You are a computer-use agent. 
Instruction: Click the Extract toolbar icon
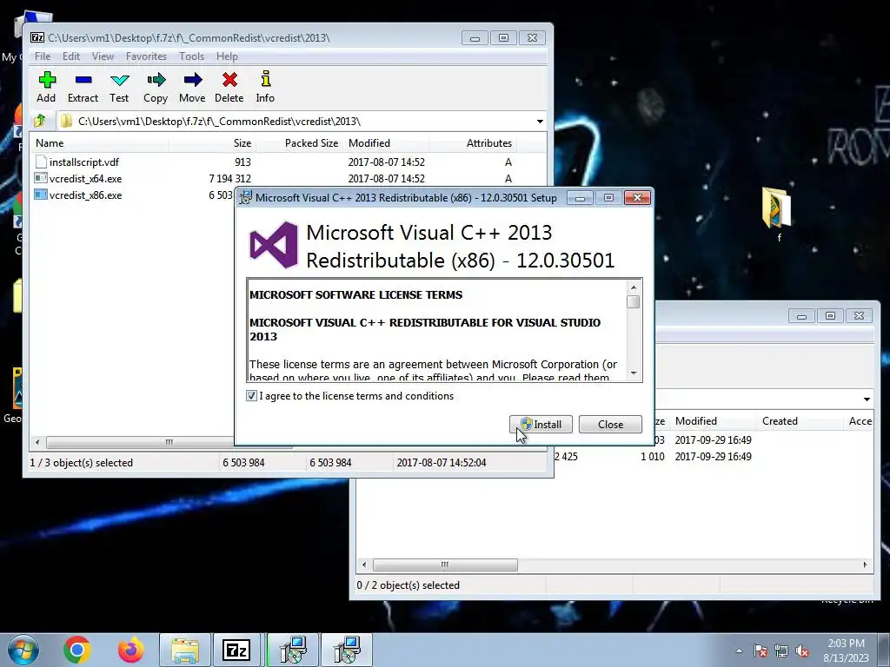tap(83, 87)
